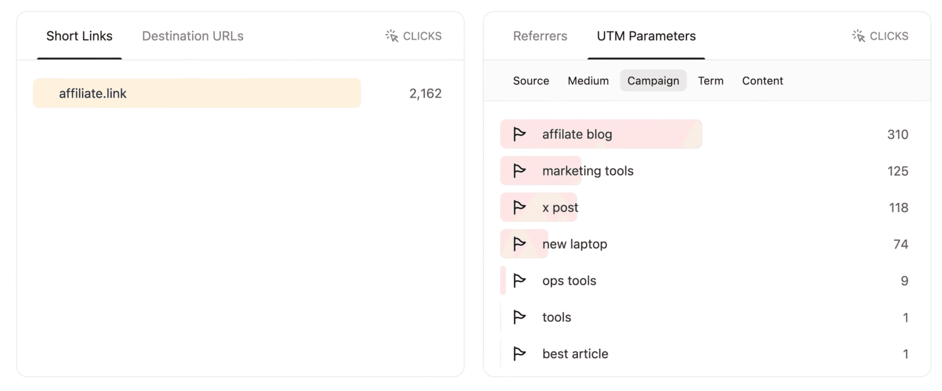The width and height of the screenshot is (942, 391).
Task: Click the 2,162 click count value
Action: [x=426, y=93]
